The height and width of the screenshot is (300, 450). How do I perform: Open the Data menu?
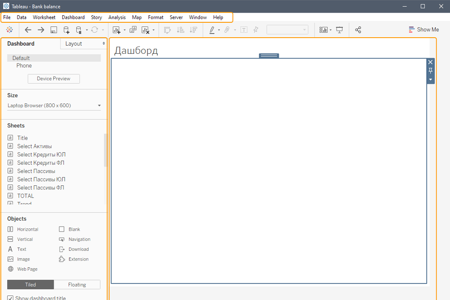[x=22, y=17]
